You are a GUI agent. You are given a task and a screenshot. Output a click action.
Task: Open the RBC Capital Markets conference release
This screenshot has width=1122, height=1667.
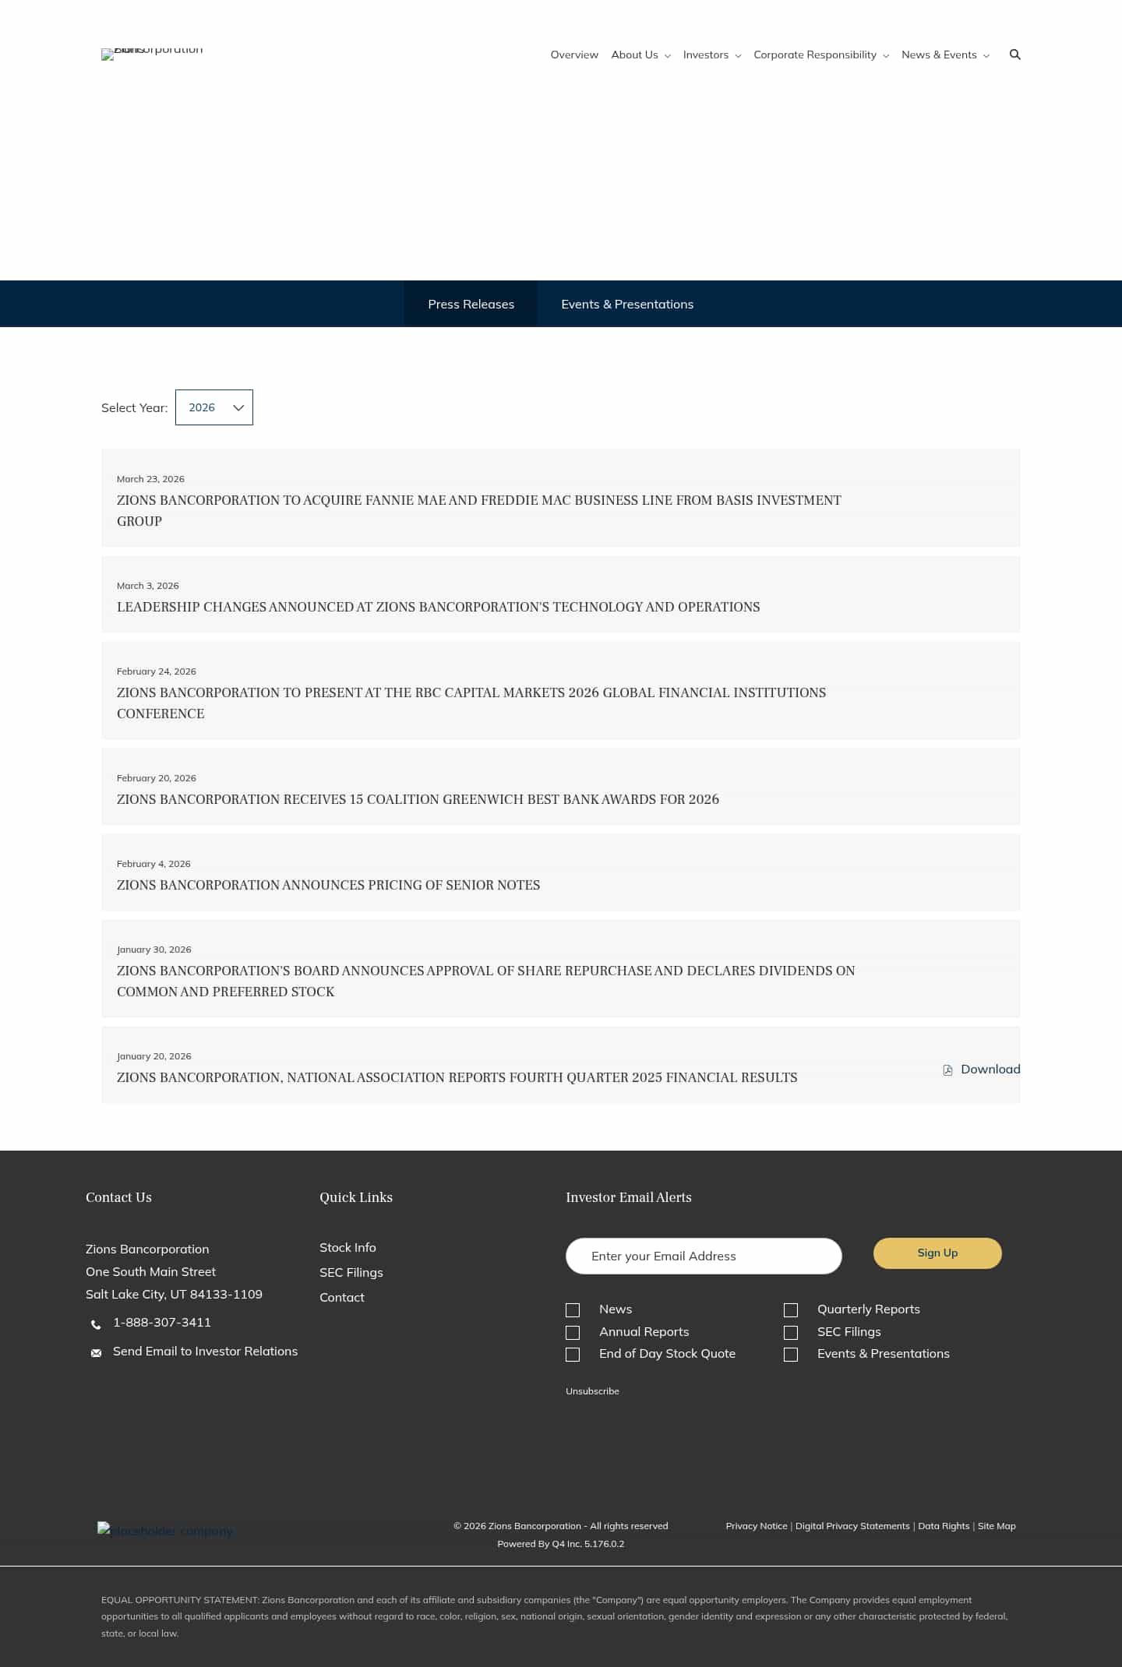tap(471, 703)
